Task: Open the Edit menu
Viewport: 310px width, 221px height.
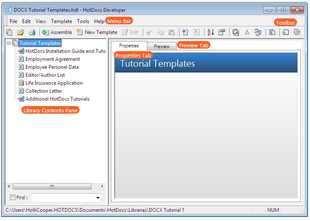Action: point(26,21)
